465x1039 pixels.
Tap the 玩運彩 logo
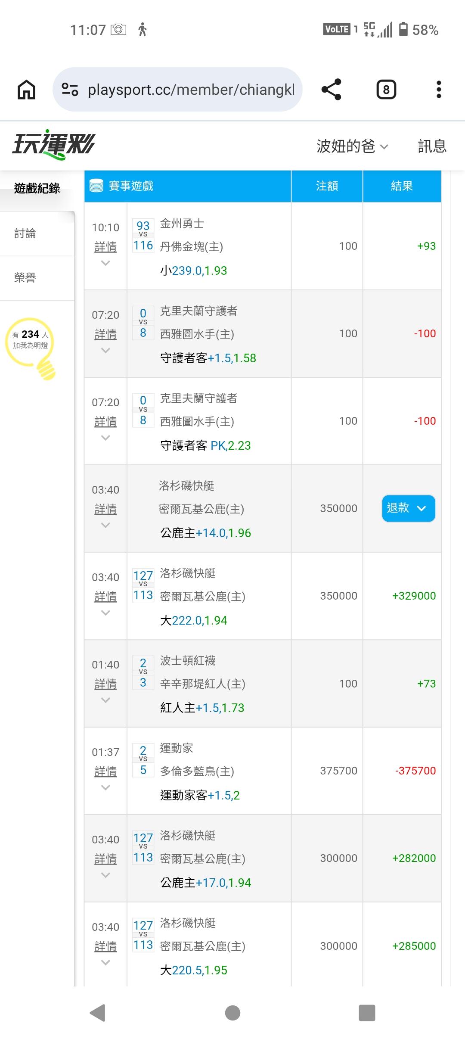[x=53, y=144]
